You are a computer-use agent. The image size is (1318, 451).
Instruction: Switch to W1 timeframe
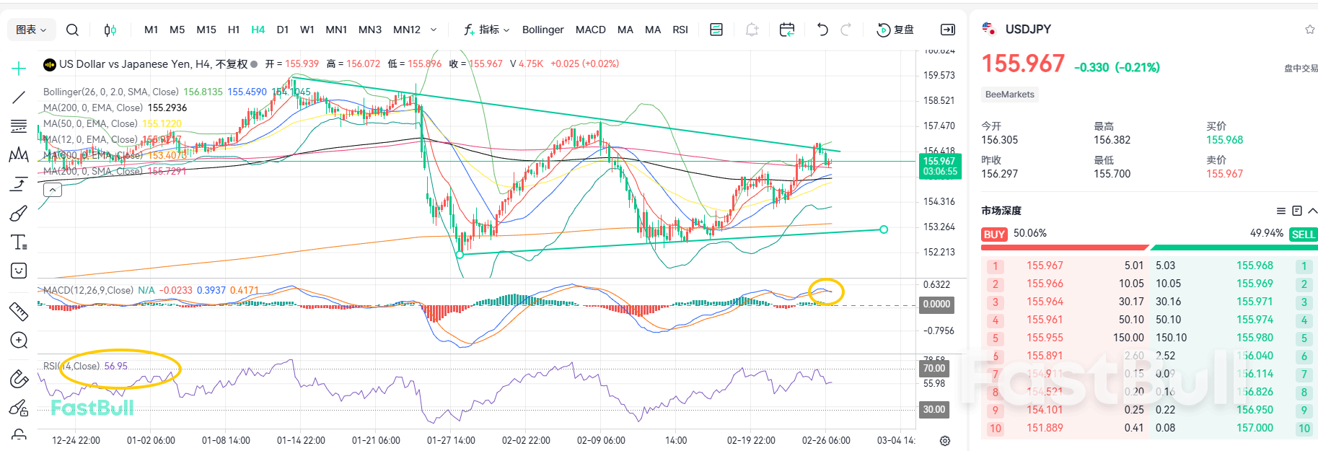pyautogui.click(x=307, y=30)
